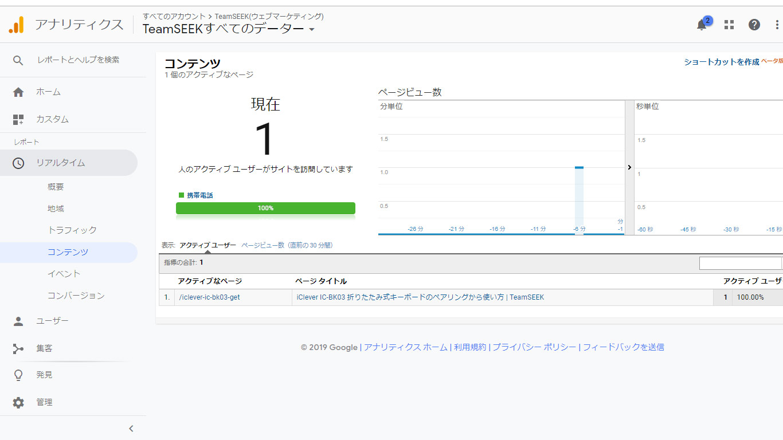The height and width of the screenshot is (440, 783).
Task: Click the Acquisition branching icon
Action: coord(18,349)
